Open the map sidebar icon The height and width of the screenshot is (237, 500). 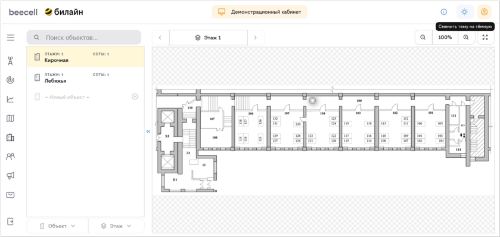coord(11,118)
